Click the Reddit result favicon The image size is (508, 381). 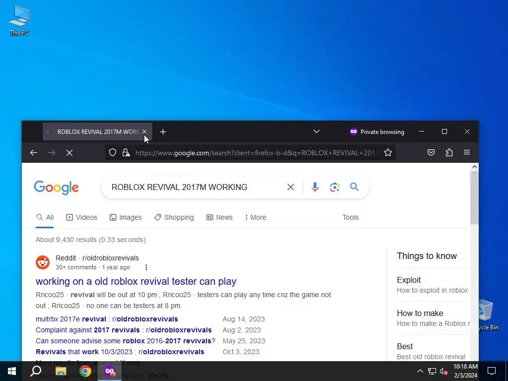43,262
